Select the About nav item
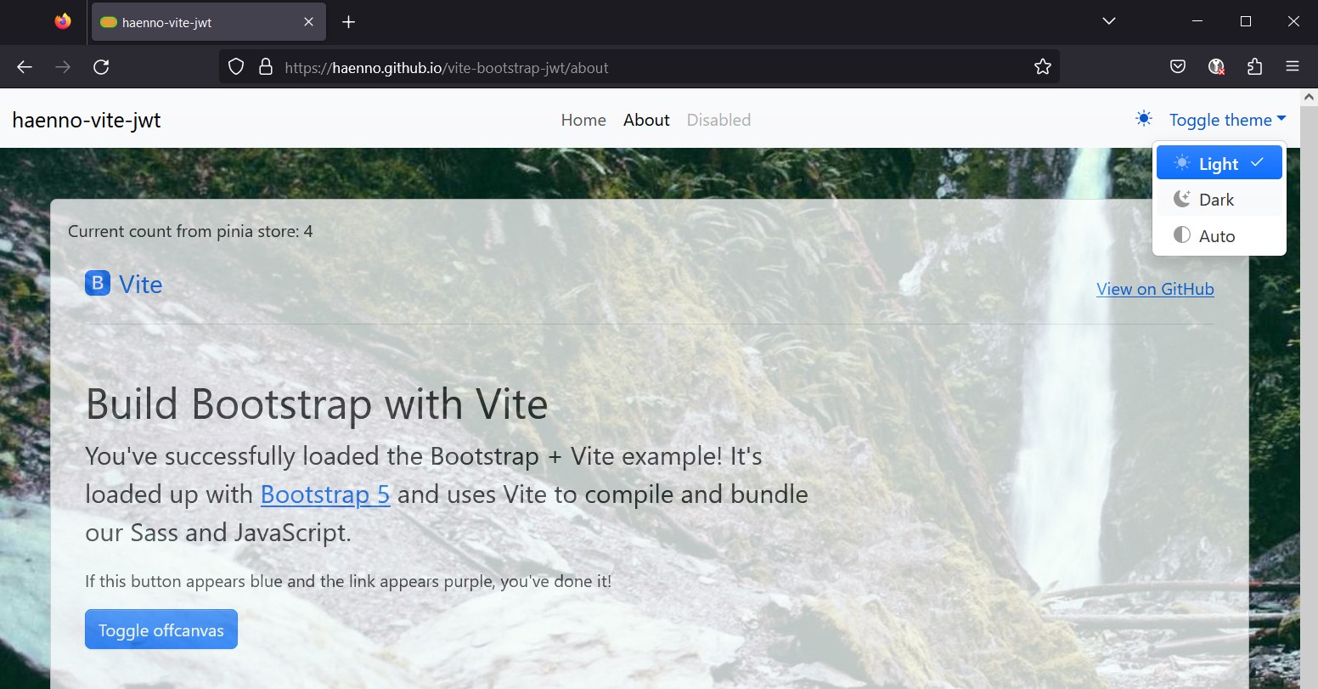The height and width of the screenshot is (689, 1318). 646,120
